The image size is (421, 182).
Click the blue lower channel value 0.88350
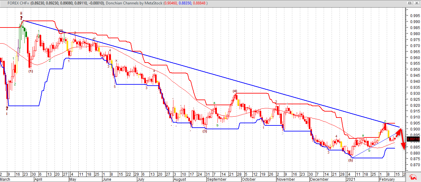click(185, 3)
